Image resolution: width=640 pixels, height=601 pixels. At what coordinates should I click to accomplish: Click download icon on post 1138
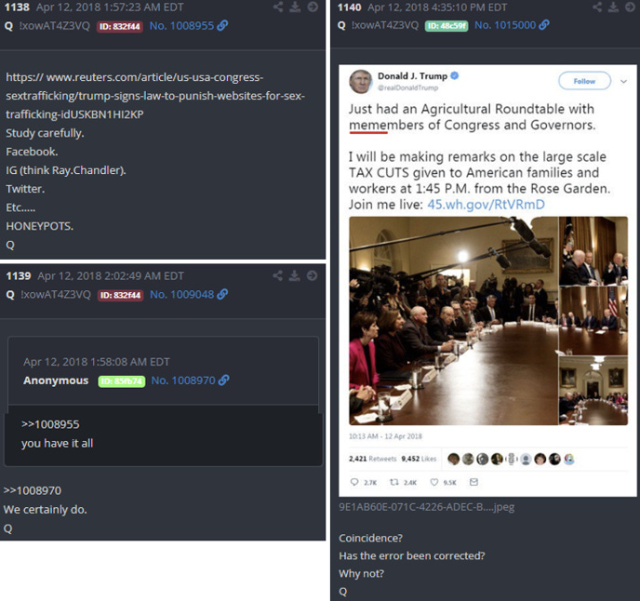295,7
